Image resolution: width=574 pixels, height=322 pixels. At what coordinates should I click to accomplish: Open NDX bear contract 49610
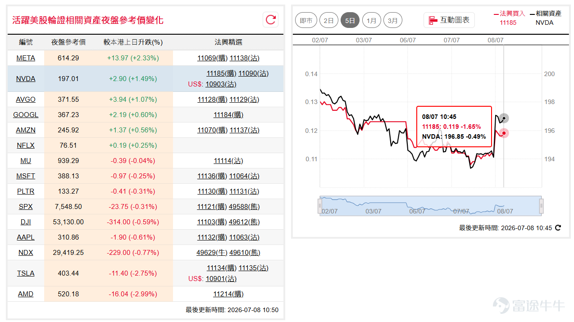[245, 253]
